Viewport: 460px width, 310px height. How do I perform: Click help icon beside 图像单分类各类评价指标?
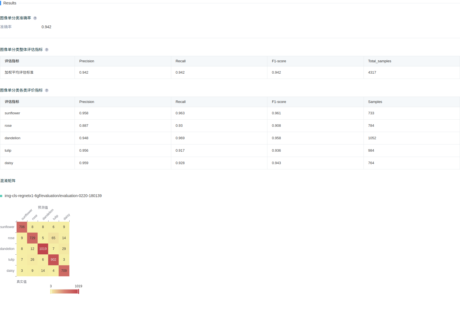(47, 91)
